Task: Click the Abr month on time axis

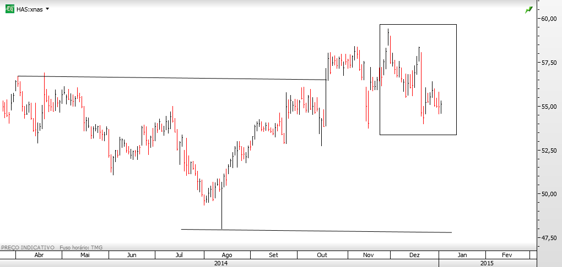Action: pyautogui.click(x=39, y=255)
